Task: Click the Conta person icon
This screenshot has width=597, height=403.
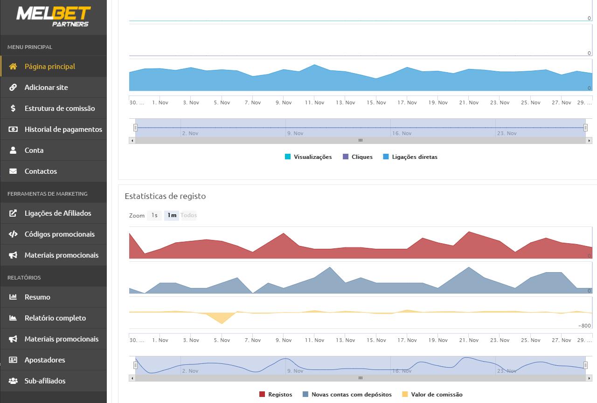Action: coord(13,150)
